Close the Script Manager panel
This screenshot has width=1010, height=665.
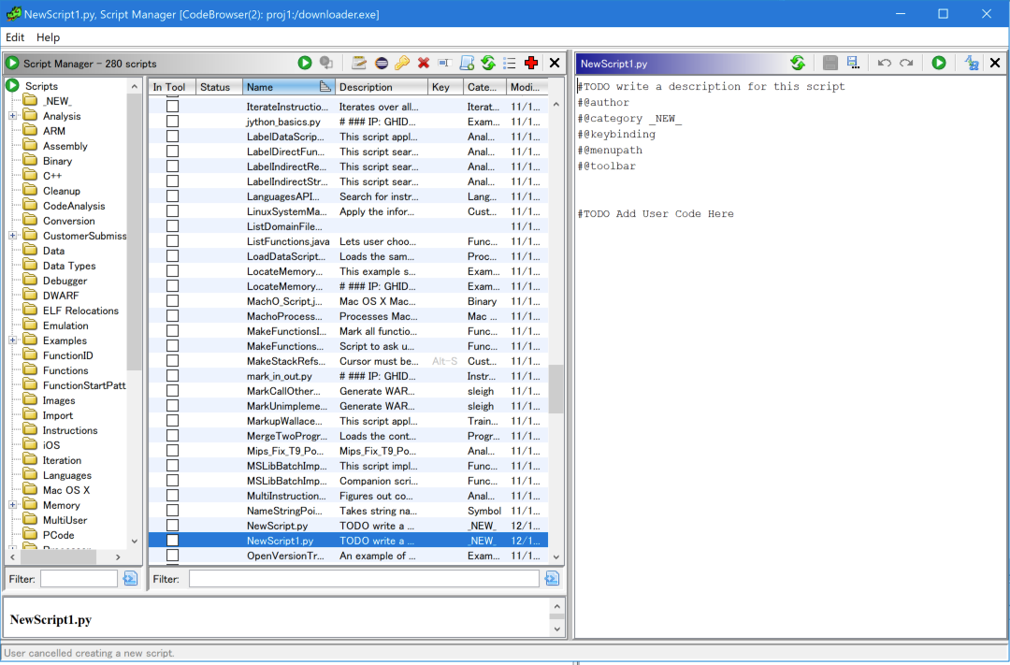(x=554, y=63)
